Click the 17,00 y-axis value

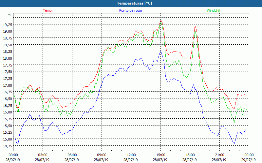click(8, 85)
